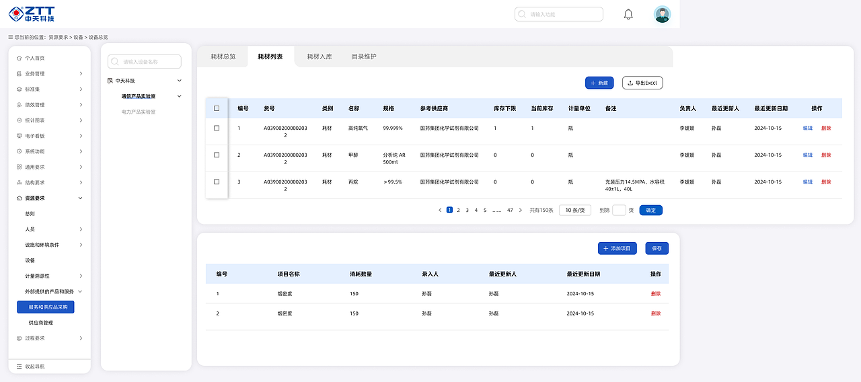Click the 绩效管理 sidebar icon

[x=19, y=105]
